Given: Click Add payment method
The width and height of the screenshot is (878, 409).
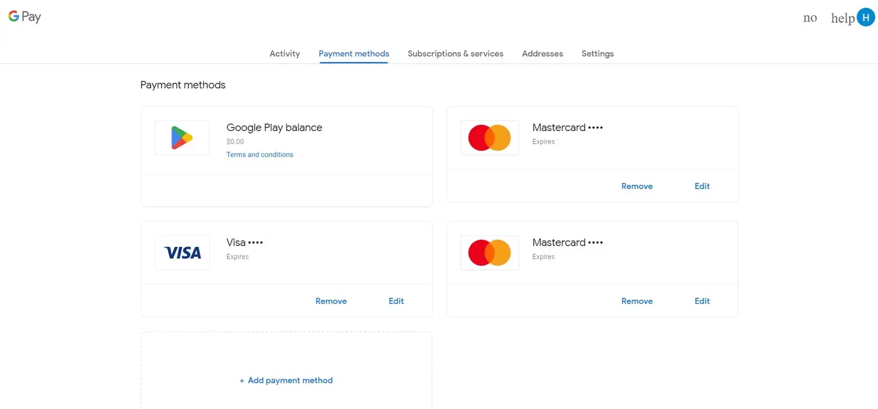Looking at the screenshot, I should click(x=286, y=380).
